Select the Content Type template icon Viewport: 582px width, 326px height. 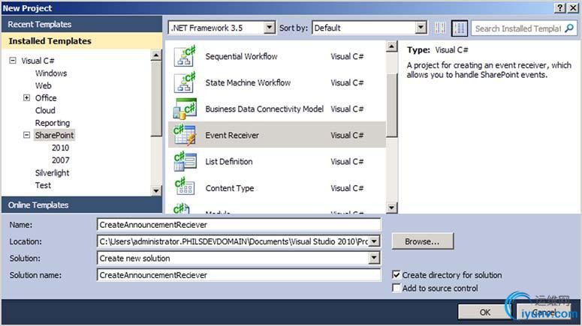tap(185, 187)
